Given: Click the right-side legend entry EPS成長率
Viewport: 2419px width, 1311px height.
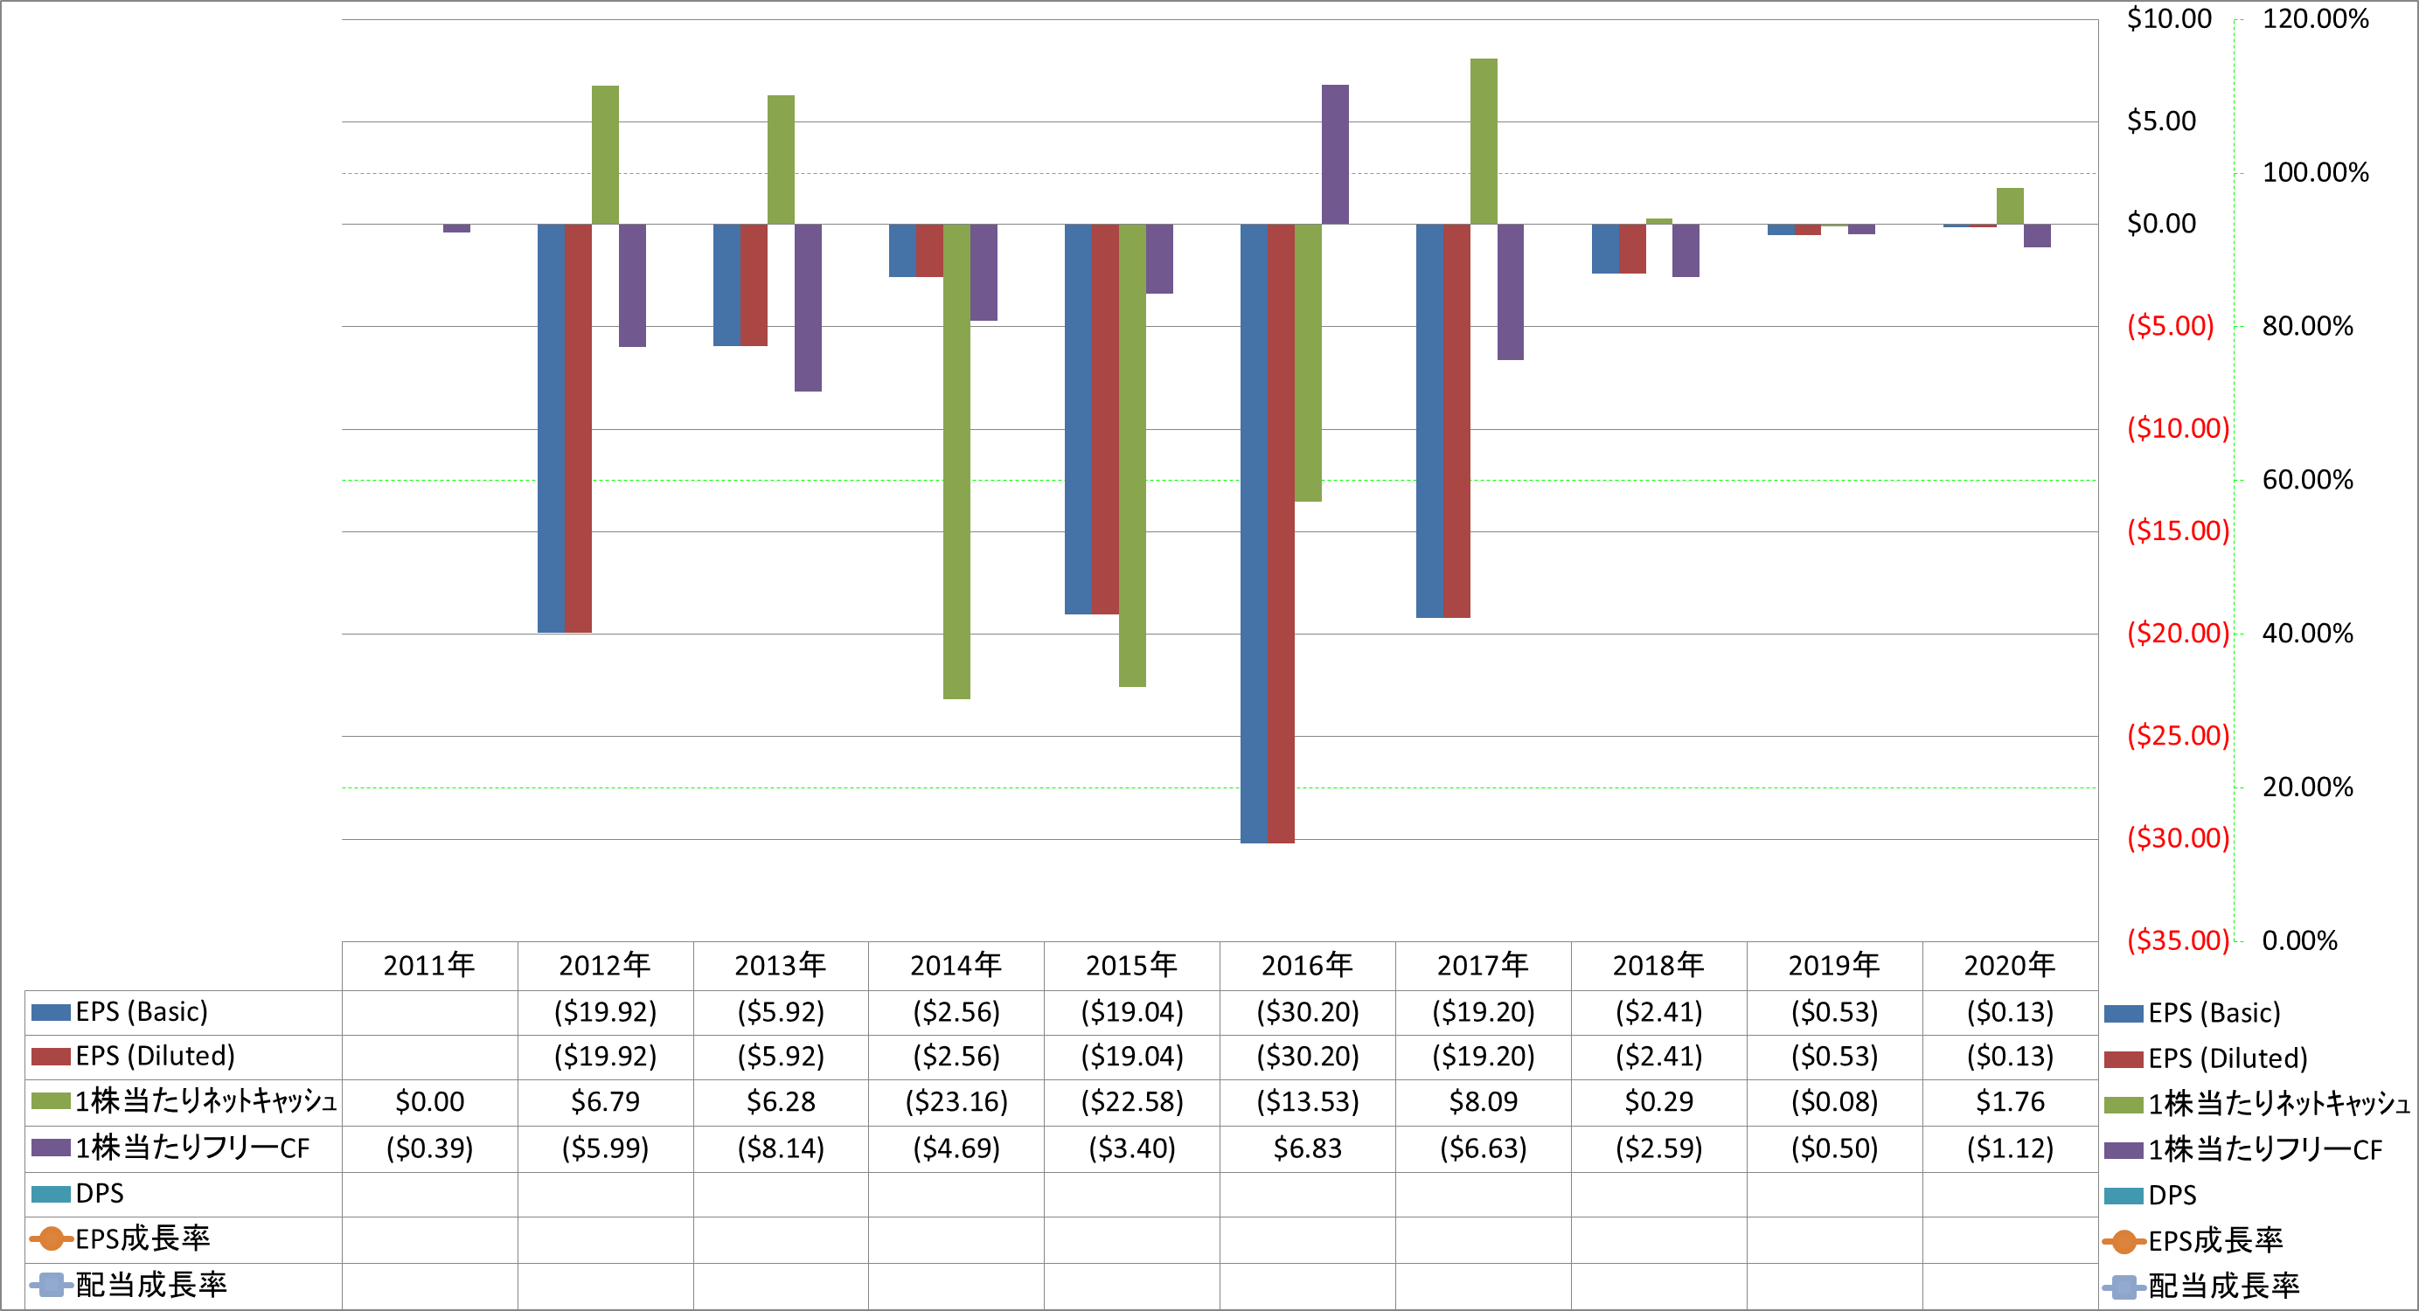Looking at the screenshot, I should pyautogui.click(x=2193, y=1240).
